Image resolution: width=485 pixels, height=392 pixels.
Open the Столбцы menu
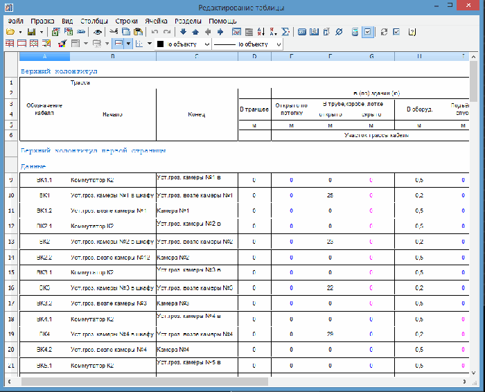pyautogui.click(x=94, y=21)
